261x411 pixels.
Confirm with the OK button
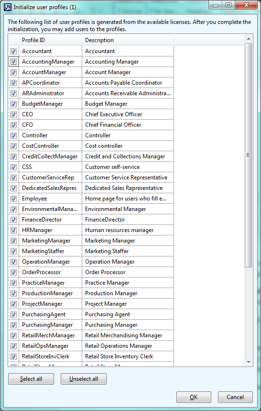click(194, 397)
